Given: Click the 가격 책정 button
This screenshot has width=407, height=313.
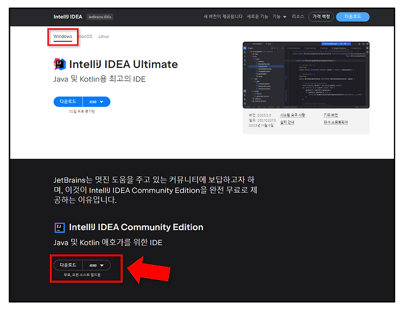Looking at the screenshot, I should (321, 17).
